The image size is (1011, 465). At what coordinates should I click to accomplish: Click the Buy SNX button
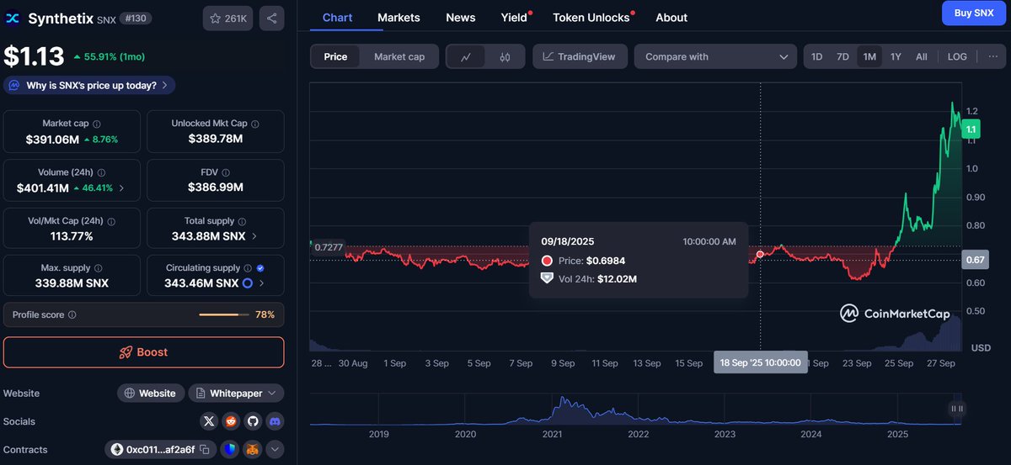tap(973, 13)
